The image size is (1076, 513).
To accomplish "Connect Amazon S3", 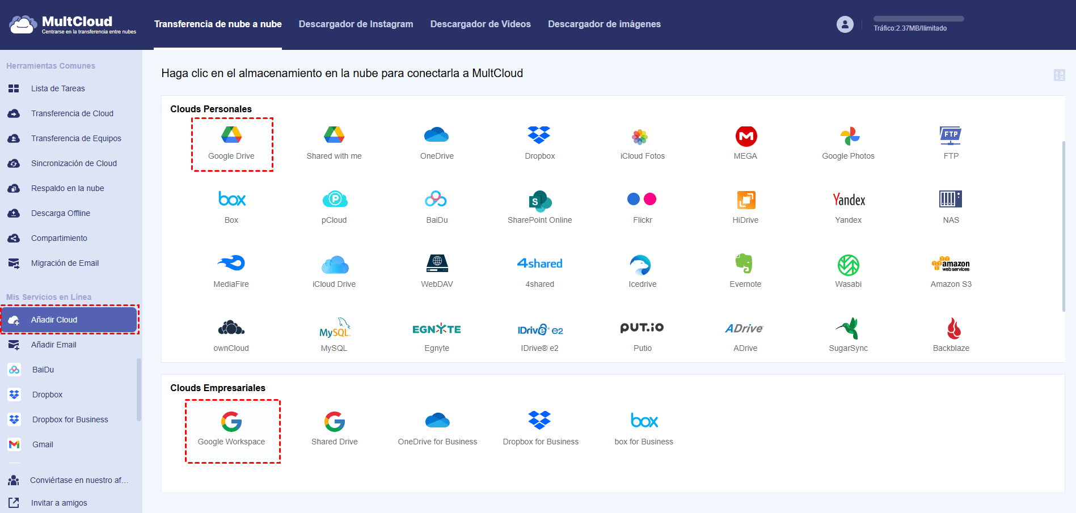I will tap(951, 272).
